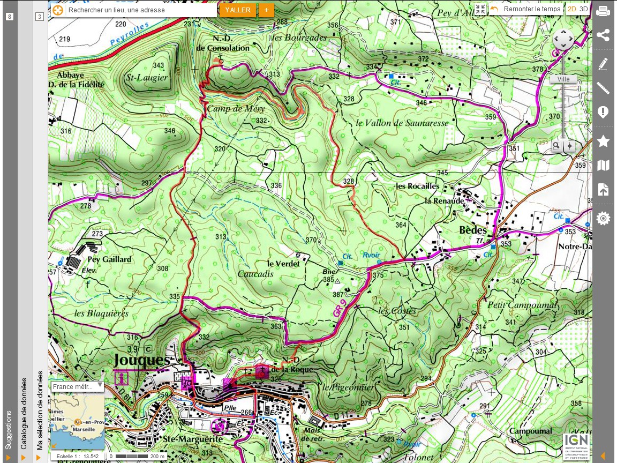Click the overview mini map thumbnail
Image resolution: width=617 pixels, height=463 pixels.
point(78,422)
